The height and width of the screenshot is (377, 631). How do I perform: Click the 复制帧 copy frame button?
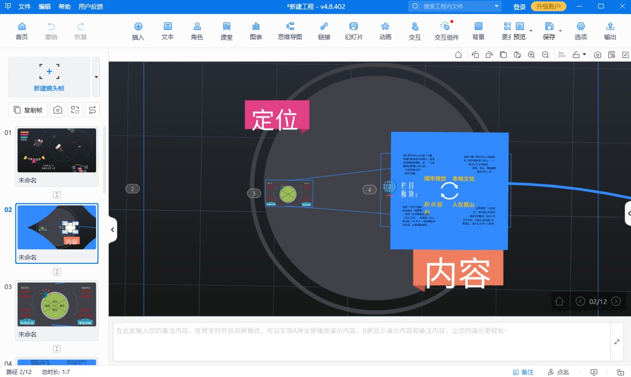[28, 110]
